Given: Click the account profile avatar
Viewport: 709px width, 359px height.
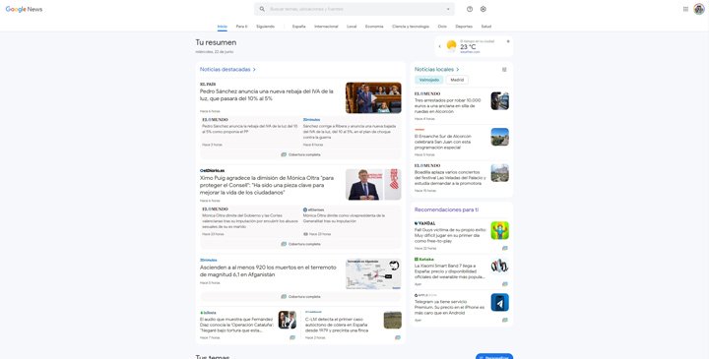Looking at the screenshot, I should pyautogui.click(x=699, y=9).
